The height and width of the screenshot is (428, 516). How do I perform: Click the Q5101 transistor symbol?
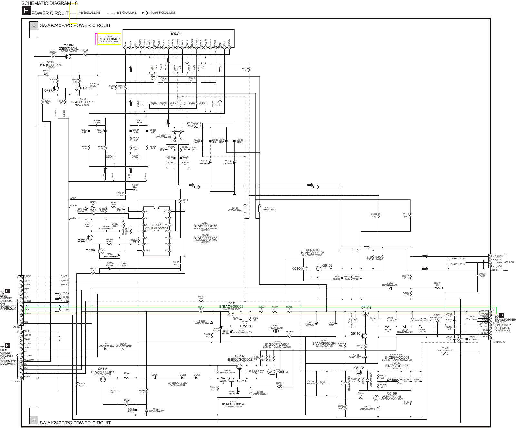365,313
